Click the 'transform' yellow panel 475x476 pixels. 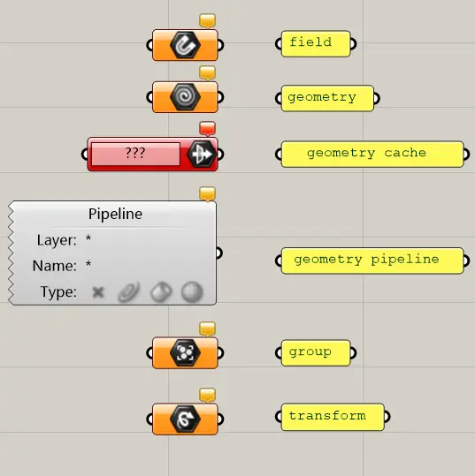coord(333,417)
